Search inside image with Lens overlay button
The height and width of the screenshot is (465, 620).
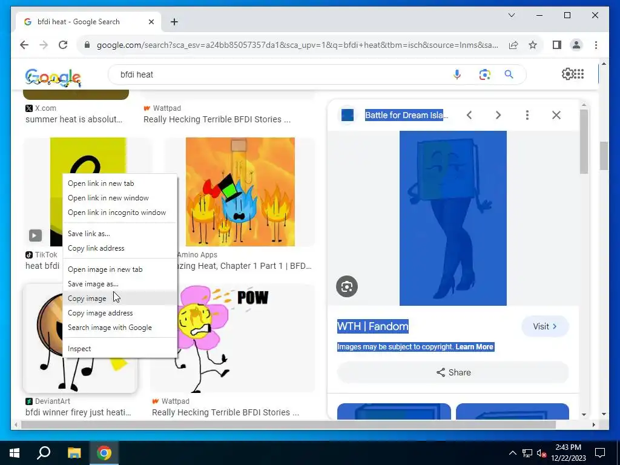(x=347, y=286)
